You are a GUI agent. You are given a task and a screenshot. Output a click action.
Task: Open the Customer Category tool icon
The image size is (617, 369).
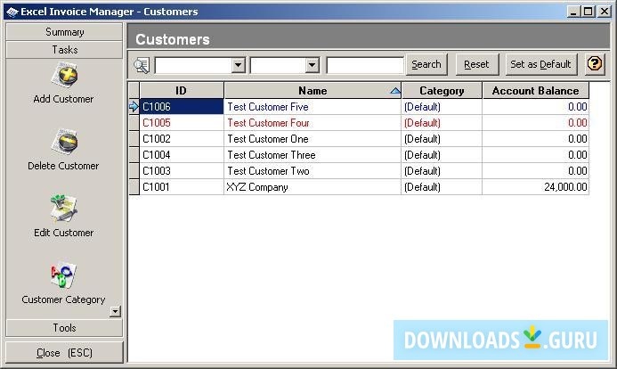point(63,275)
